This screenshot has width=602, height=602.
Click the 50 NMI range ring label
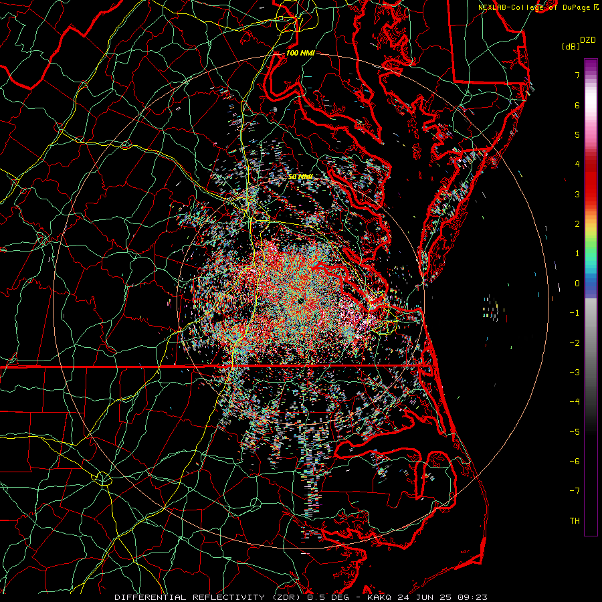[300, 177]
